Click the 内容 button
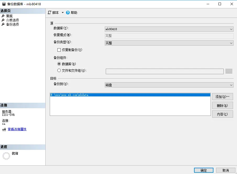 coord(223,114)
